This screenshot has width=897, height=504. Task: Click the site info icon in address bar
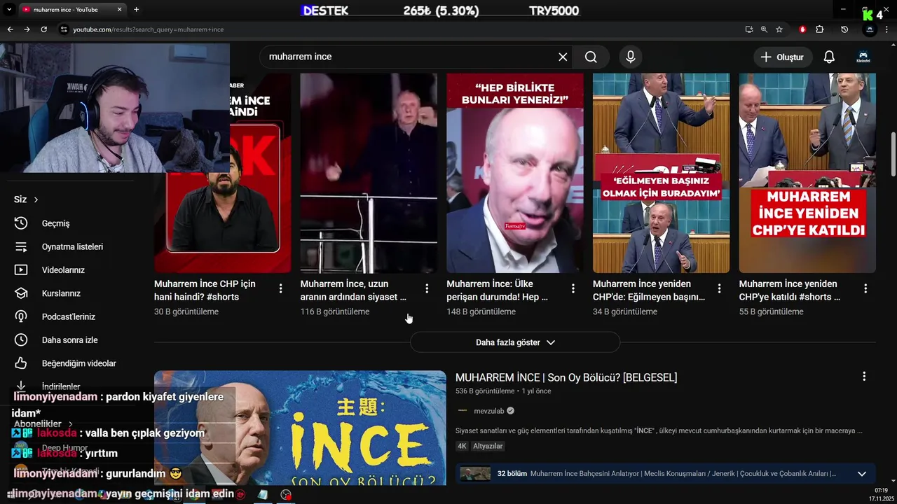[x=64, y=29]
